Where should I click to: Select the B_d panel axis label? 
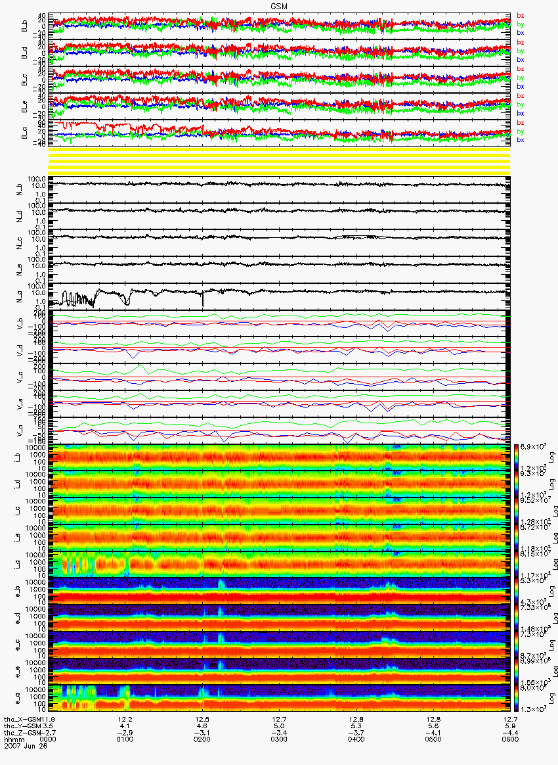(x=24, y=53)
